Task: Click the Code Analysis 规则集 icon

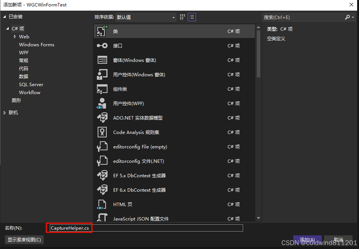Action: click(x=102, y=132)
